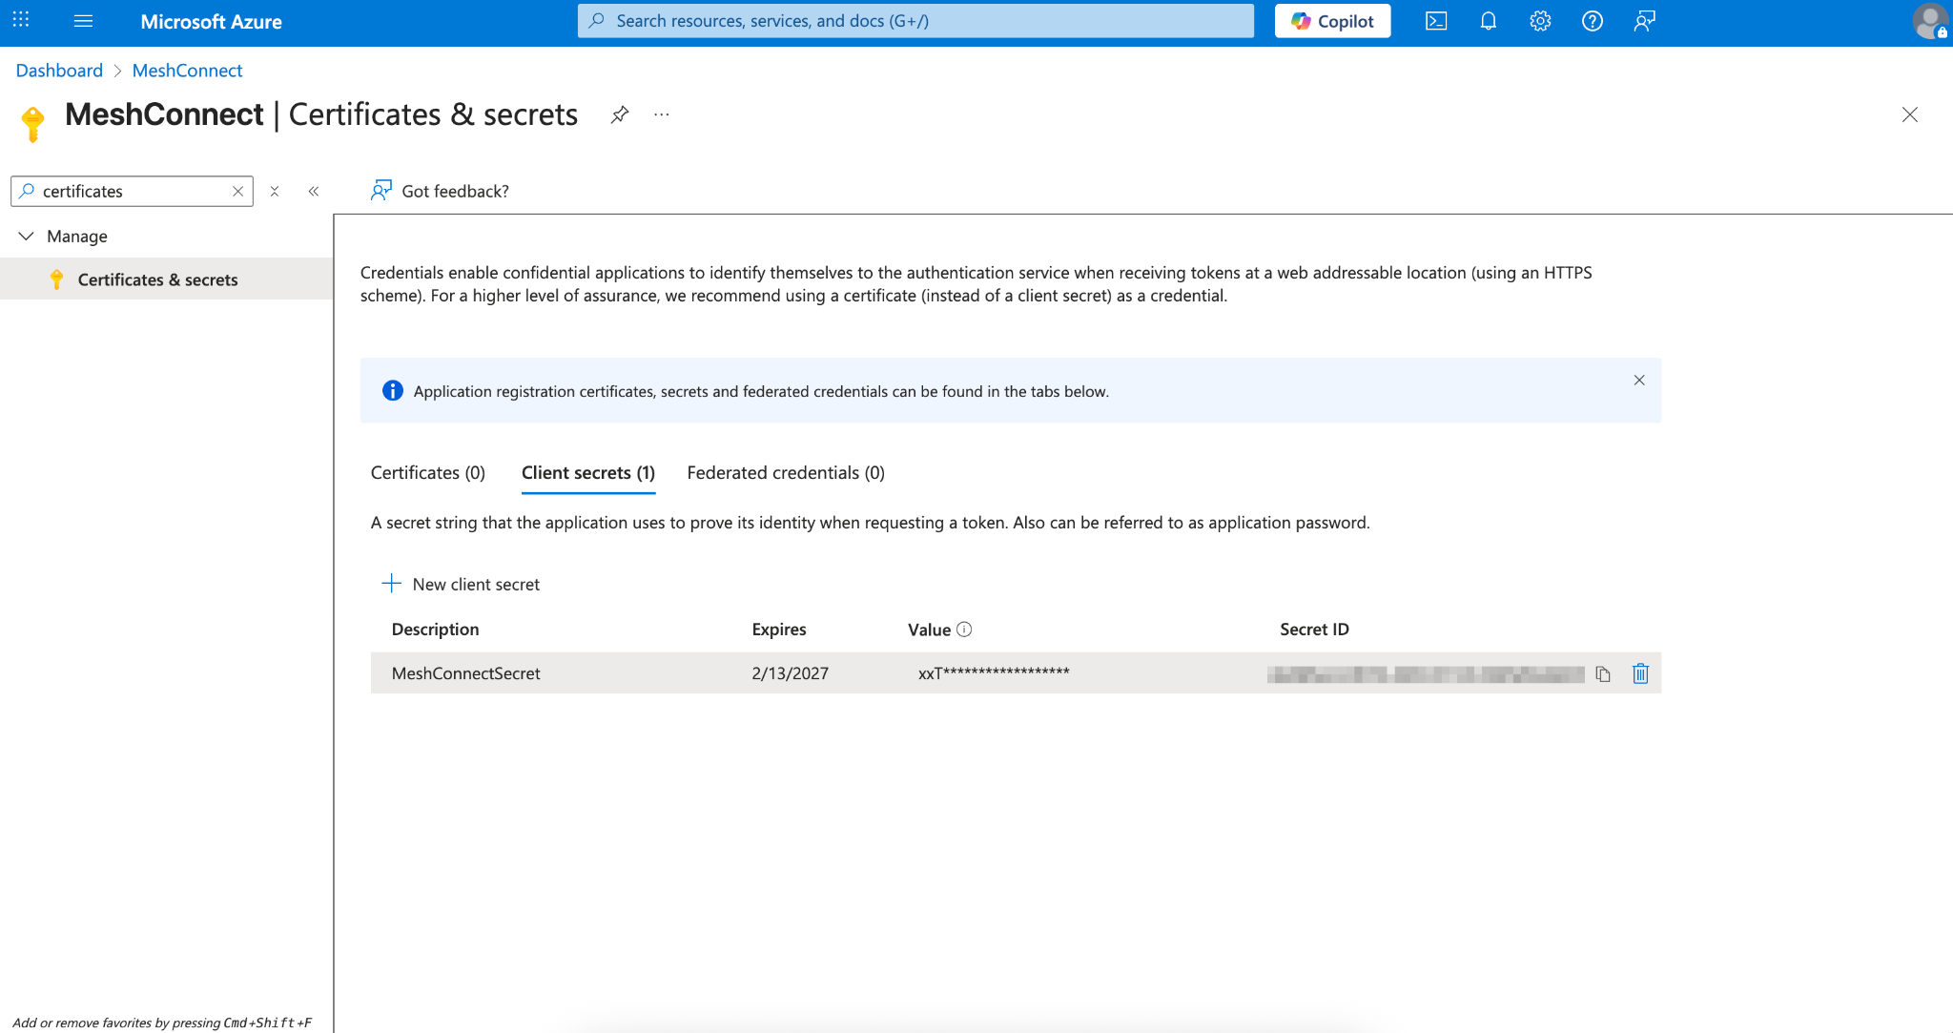Open the Azure portal hamburger menu
The image size is (1953, 1033).
(x=83, y=21)
